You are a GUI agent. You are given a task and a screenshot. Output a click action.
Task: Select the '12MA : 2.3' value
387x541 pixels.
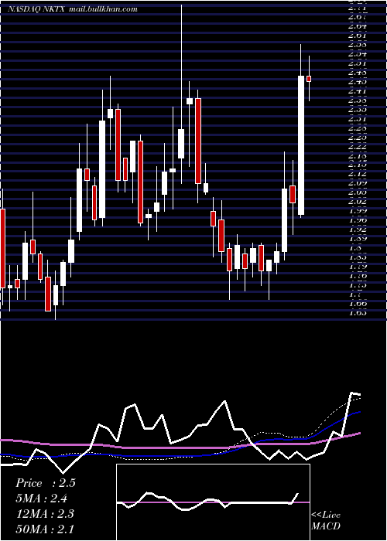(x=45, y=513)
